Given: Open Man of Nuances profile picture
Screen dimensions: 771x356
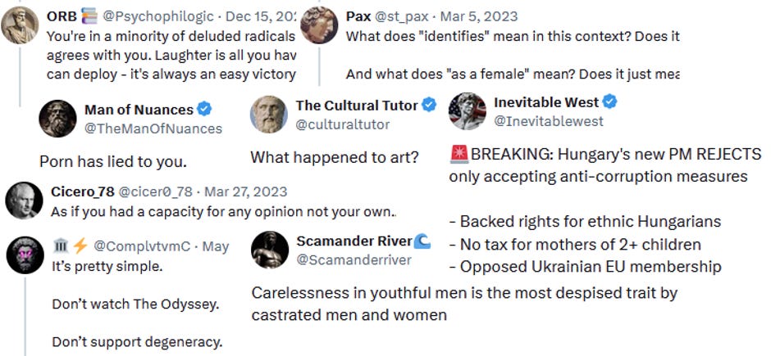Looking at the screenshot, I should [x=58, y=119].
